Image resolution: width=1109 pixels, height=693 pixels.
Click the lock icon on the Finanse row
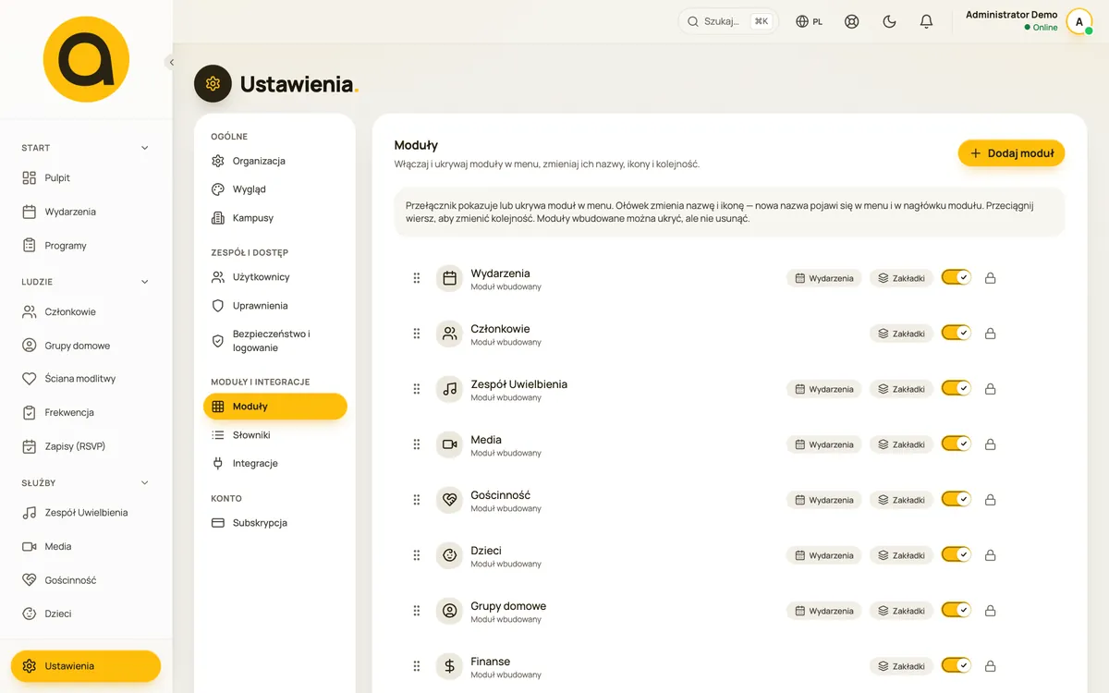click(x=990, y=665)
